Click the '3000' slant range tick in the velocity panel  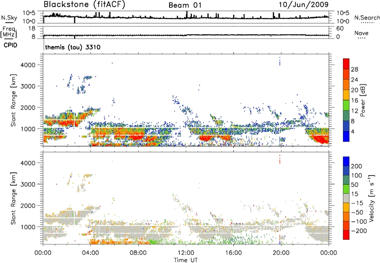click(28, 184)
